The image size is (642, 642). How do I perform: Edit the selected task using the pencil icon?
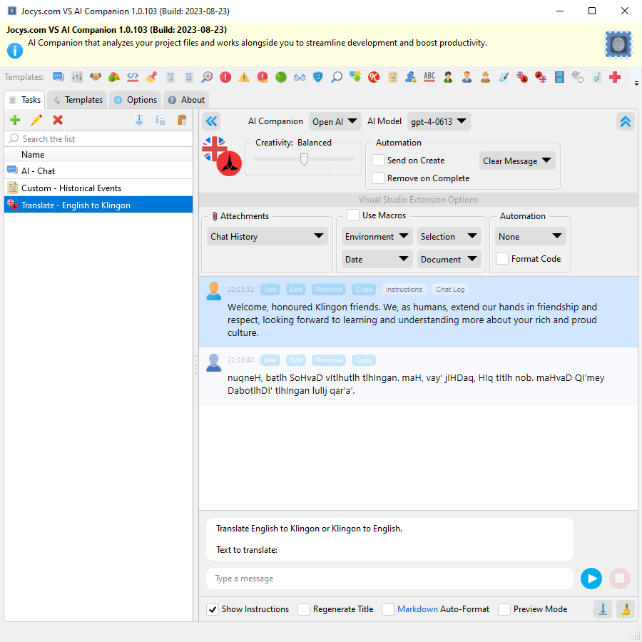[36, 120]
